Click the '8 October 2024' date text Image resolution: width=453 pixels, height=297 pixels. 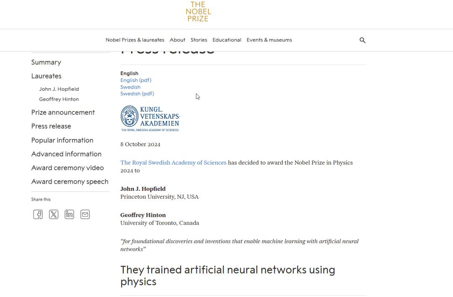(141, 145)
